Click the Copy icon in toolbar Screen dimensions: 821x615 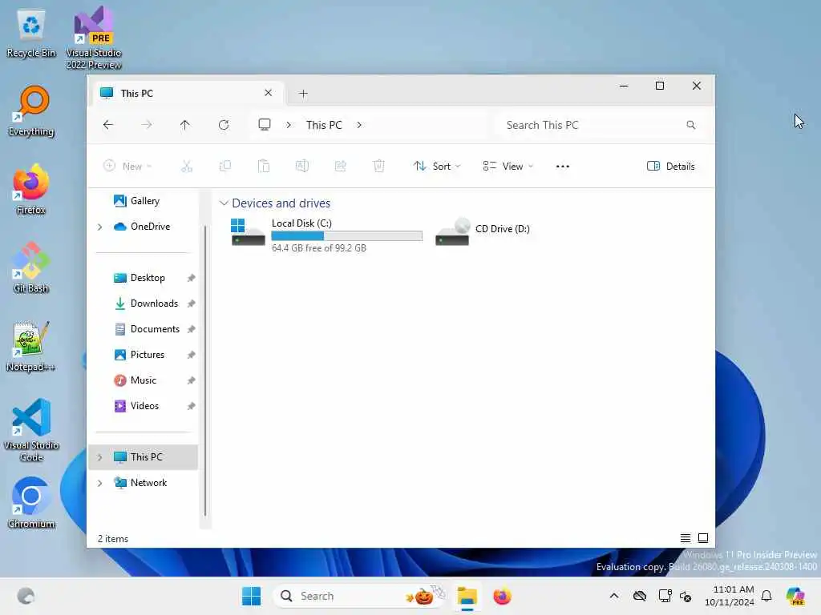point(225,167)
